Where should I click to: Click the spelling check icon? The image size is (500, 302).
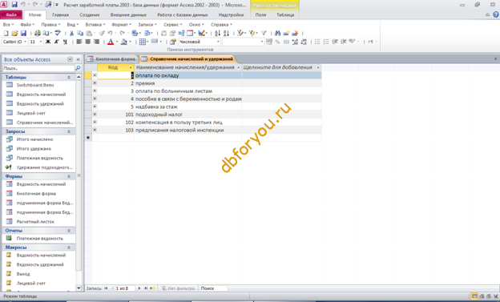pos(58,33)
